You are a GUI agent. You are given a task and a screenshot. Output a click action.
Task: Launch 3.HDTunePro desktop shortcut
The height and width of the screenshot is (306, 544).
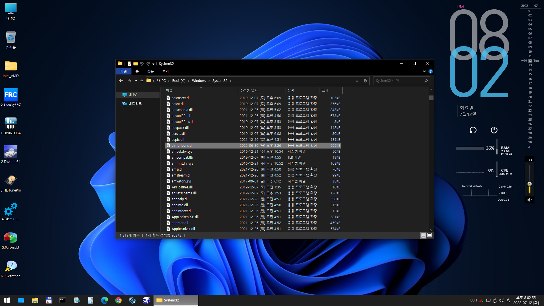[11, 183]
